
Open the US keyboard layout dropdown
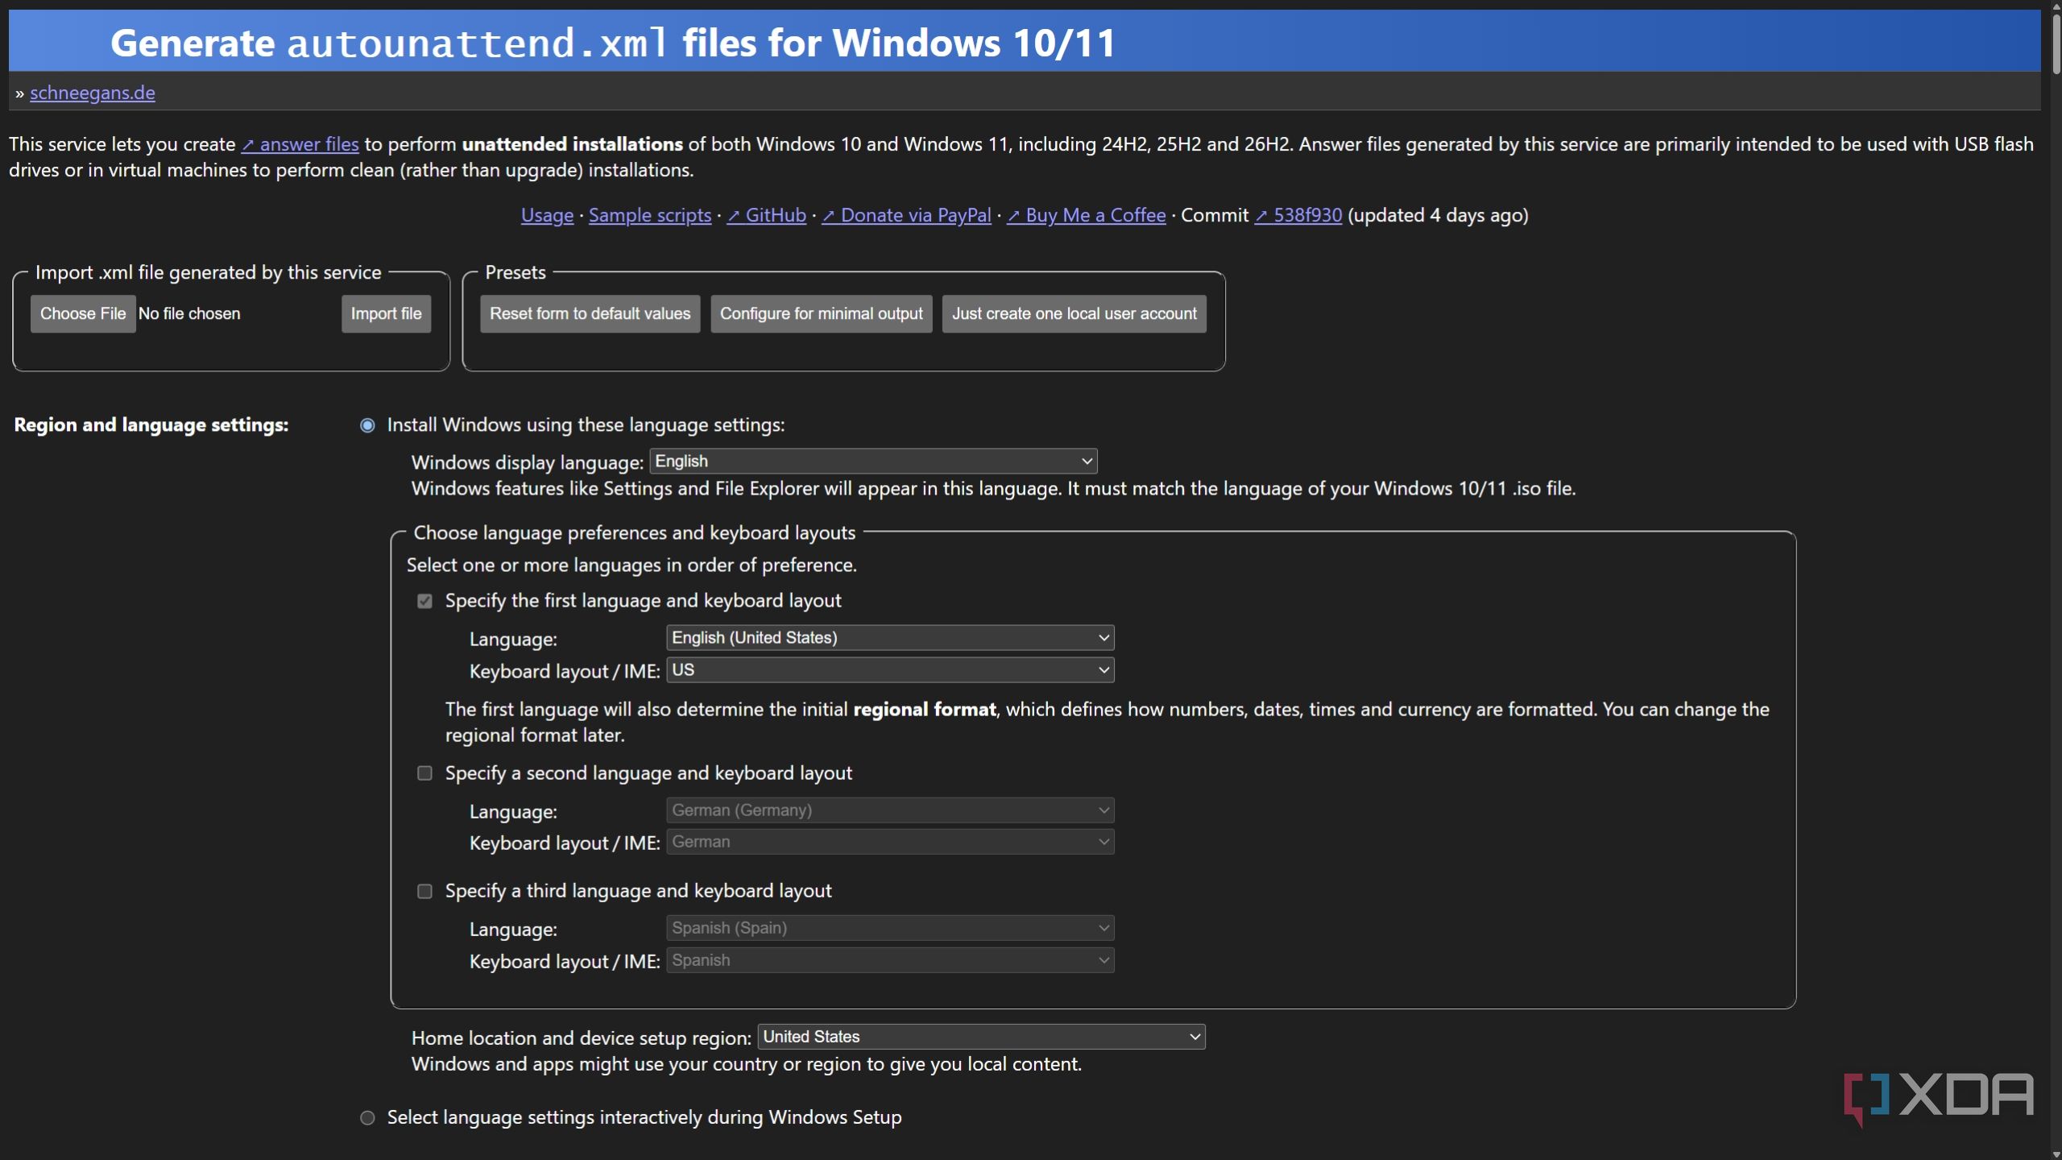coord(891,670)
